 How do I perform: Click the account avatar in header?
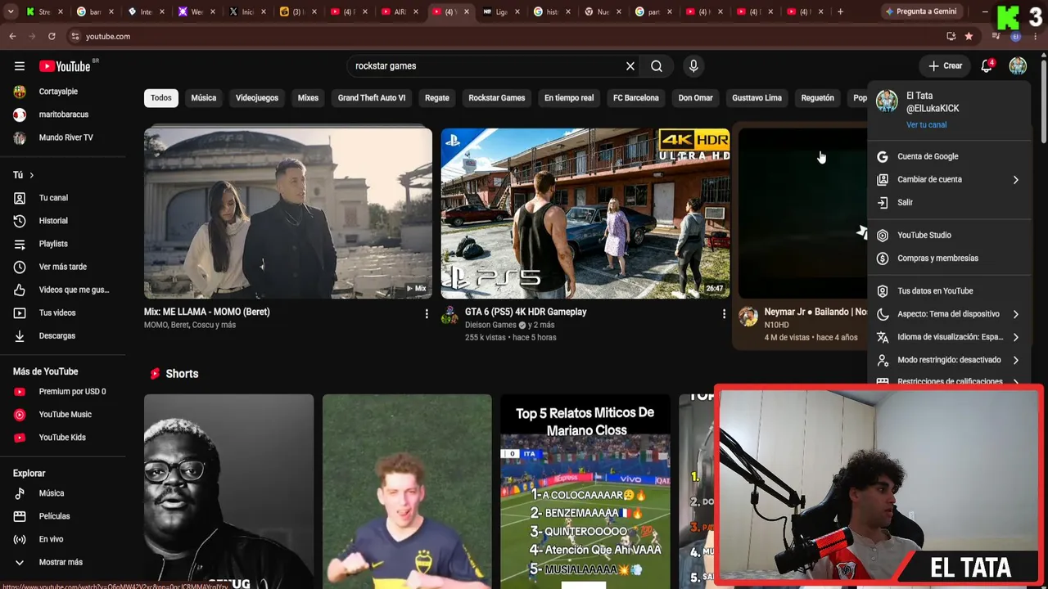click(1018, 66)
